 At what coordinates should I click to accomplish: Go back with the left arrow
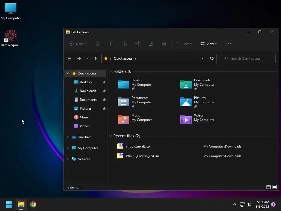tap(69, 59)
